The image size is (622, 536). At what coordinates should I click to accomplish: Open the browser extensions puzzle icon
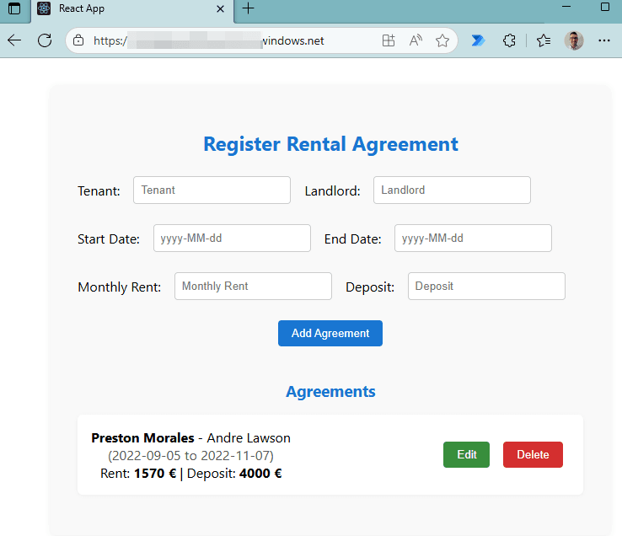point(509,40)
